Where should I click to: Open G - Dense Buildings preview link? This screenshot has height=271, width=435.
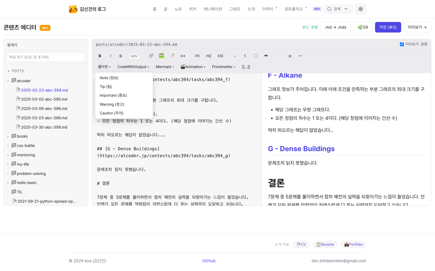(x=301, y=149)
